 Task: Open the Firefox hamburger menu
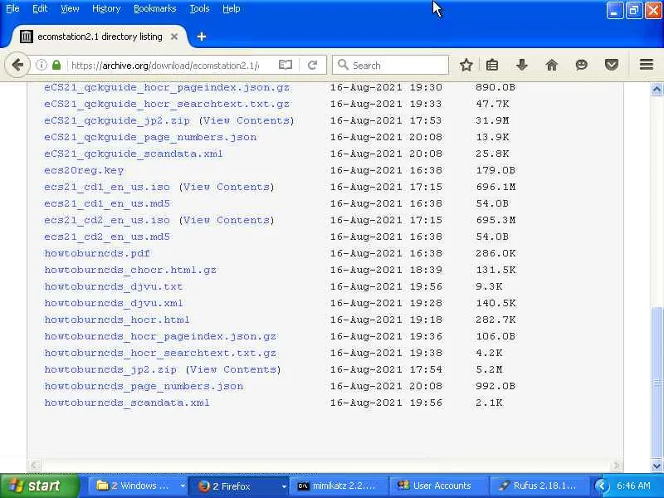[647, 65]
